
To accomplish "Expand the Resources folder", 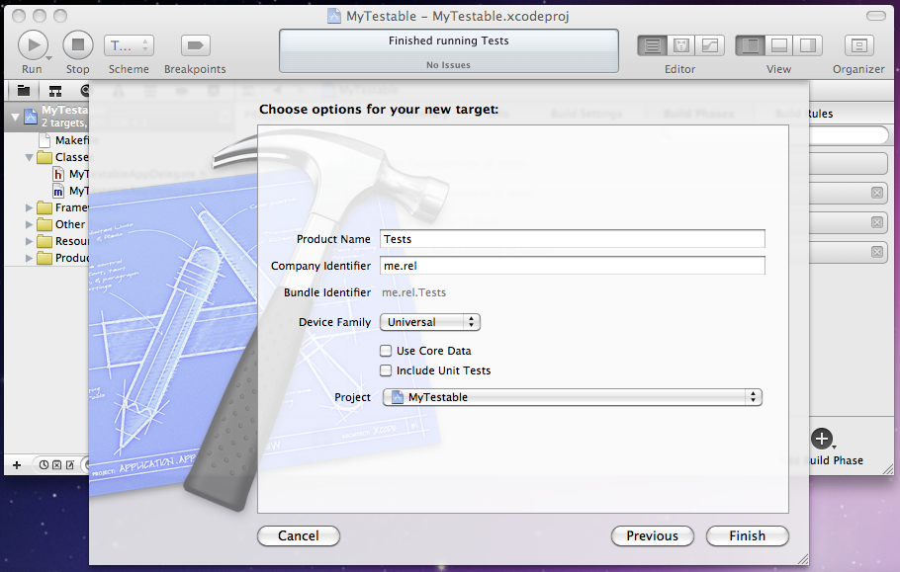I will 29,241.
